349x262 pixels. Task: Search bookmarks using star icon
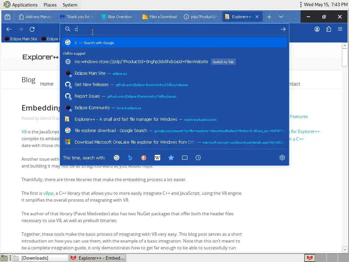(x=171, y=158)
